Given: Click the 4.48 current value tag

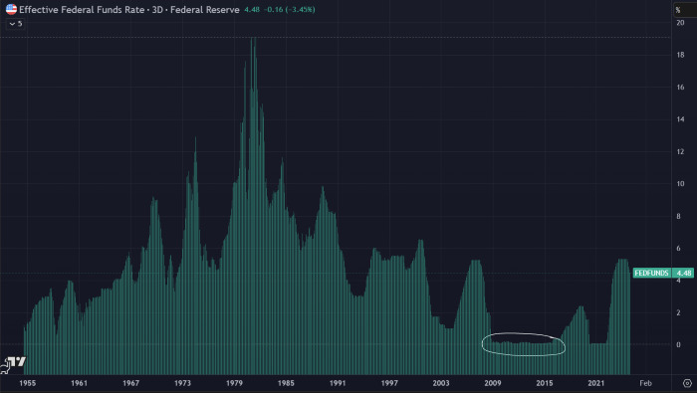Looking at the screenshot, I should pyautogui.click(x=683, y=273).
